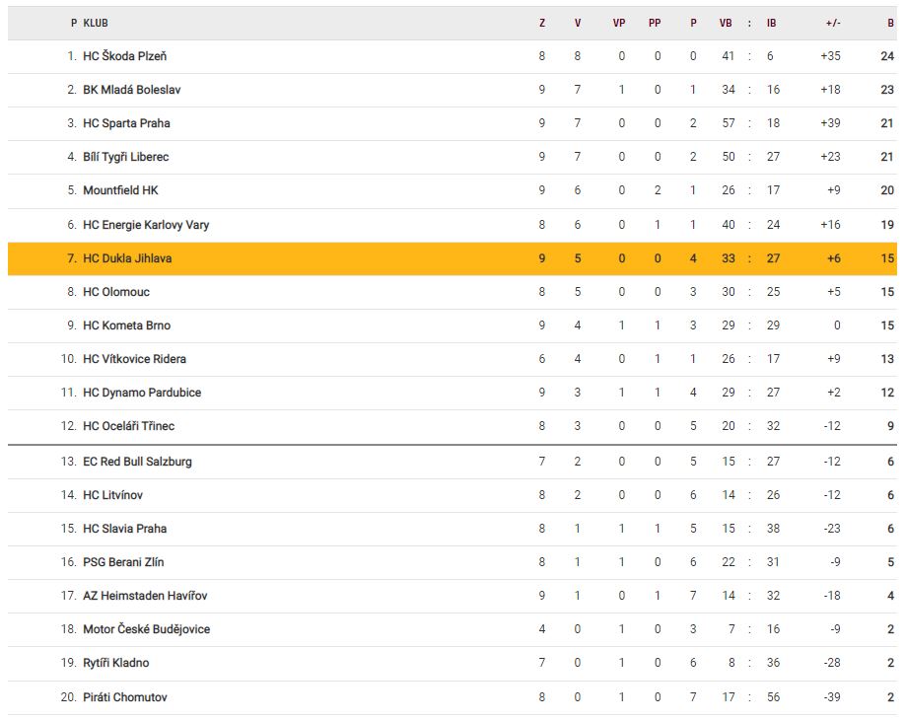905x721 pixels.
Task: Select HC Energie Karlovy Vary
Action: (x=146, y=225)
